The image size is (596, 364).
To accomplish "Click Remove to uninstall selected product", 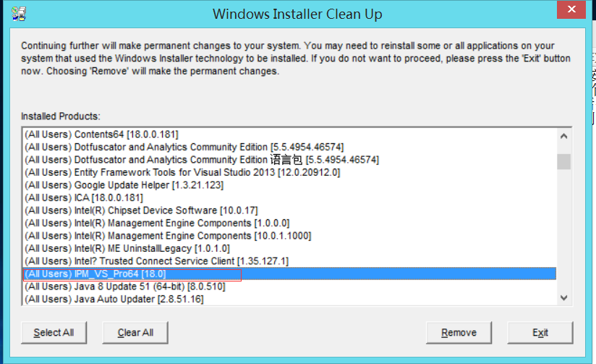I will pos(459,332).
